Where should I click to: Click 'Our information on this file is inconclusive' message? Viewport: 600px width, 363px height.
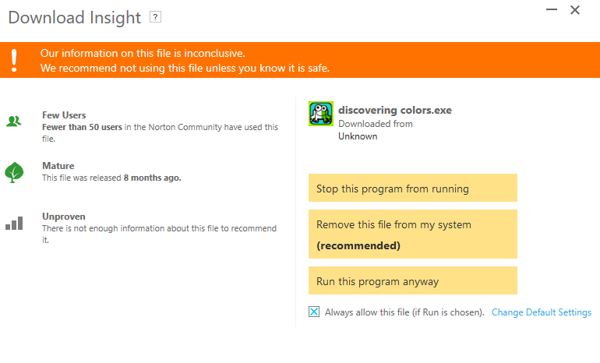point(143,53)
